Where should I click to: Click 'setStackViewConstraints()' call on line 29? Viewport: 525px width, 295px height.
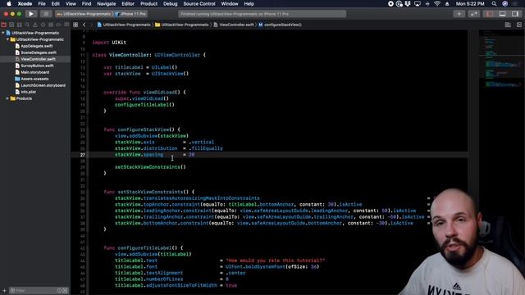click(150, 167)
